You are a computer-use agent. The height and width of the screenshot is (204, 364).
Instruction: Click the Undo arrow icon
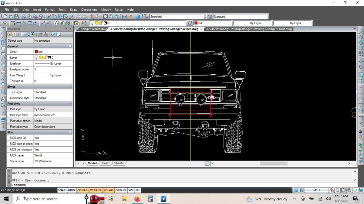point(79,17)
